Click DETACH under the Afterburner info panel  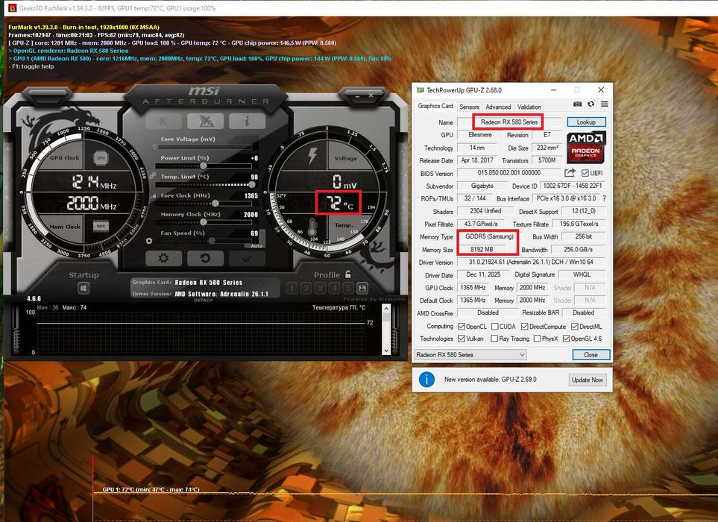pyautogui.click(x=204, y=301)
